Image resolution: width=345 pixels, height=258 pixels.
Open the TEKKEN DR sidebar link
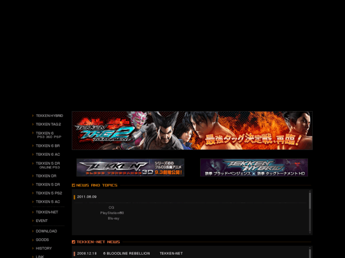coord(46,176)
